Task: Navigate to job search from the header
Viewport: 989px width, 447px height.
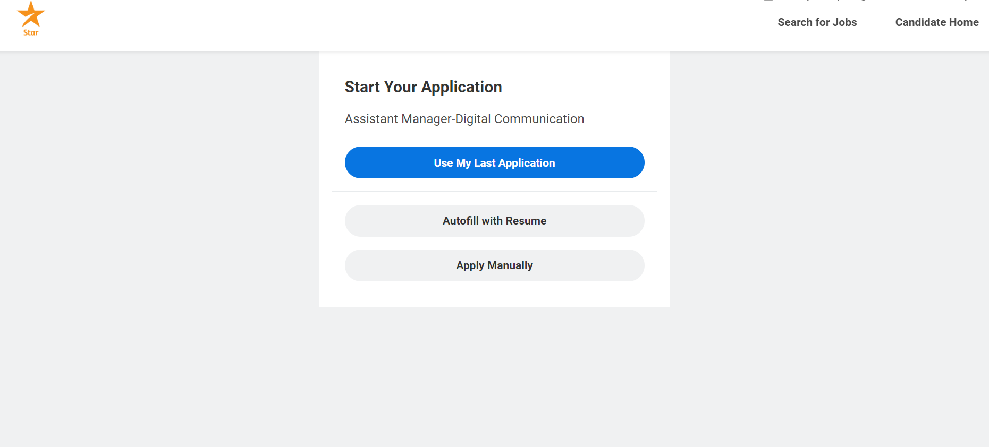Action: pos(817,22)
